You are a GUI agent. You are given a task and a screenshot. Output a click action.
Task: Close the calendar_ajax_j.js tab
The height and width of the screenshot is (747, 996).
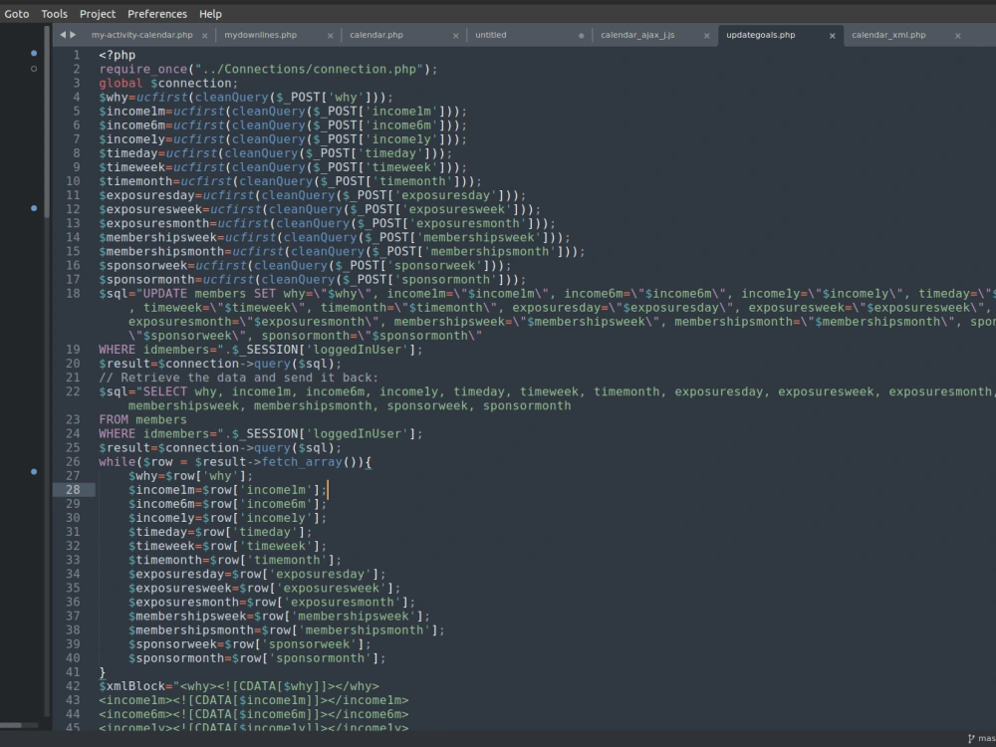(x=706, y=36)
